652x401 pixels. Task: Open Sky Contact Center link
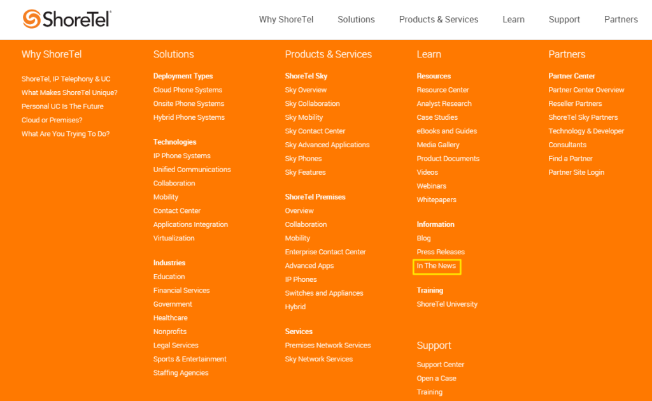pyautogui.click(x=315, y=131)
